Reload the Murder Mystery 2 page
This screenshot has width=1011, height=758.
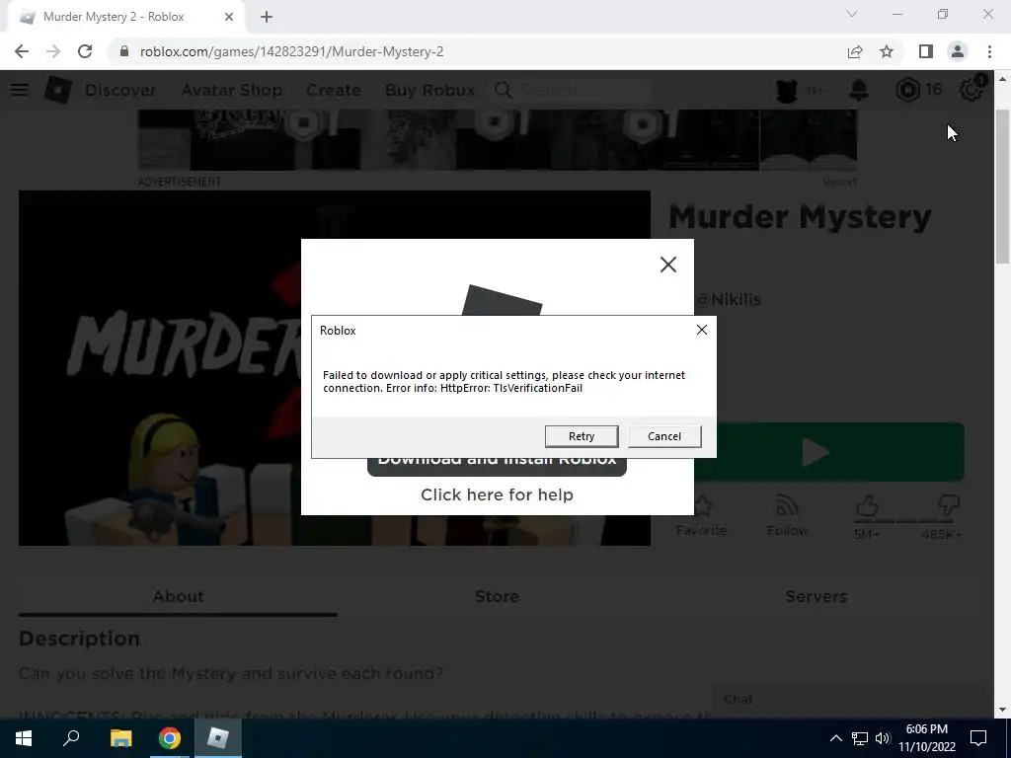85,51
